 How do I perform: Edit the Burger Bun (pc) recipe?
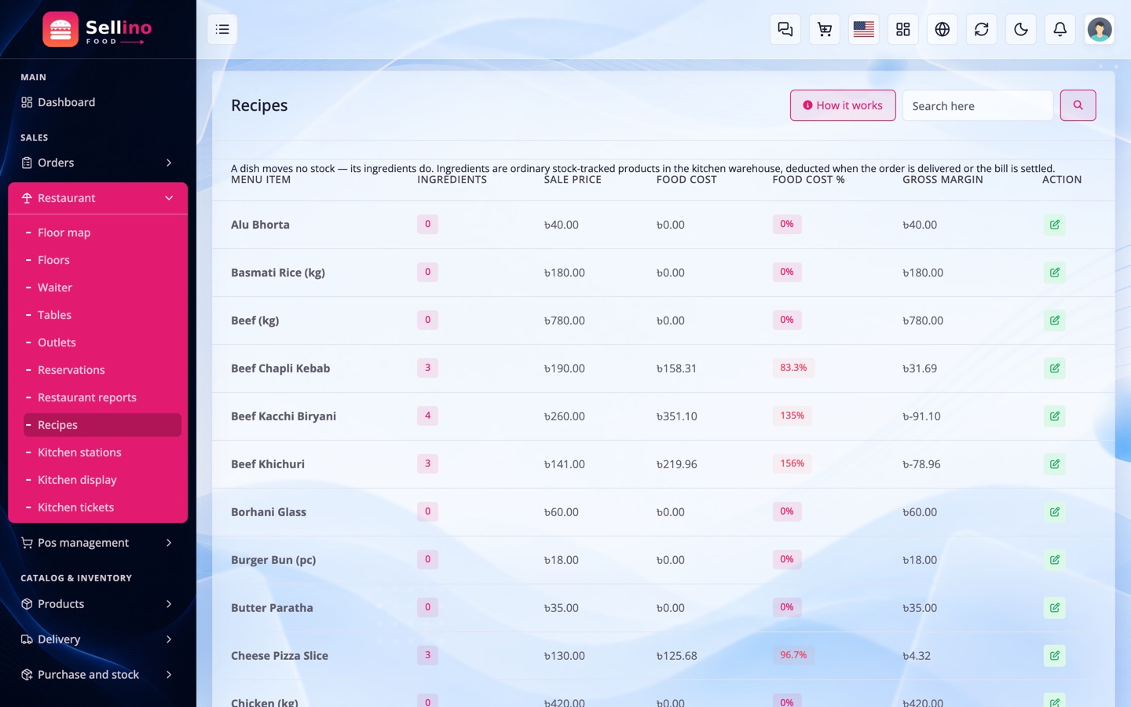1055,560
